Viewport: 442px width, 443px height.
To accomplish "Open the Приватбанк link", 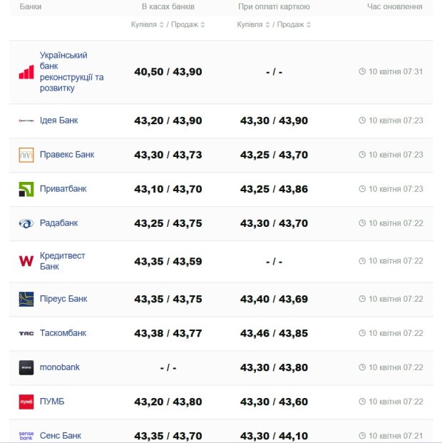I will tap(63, 189).
